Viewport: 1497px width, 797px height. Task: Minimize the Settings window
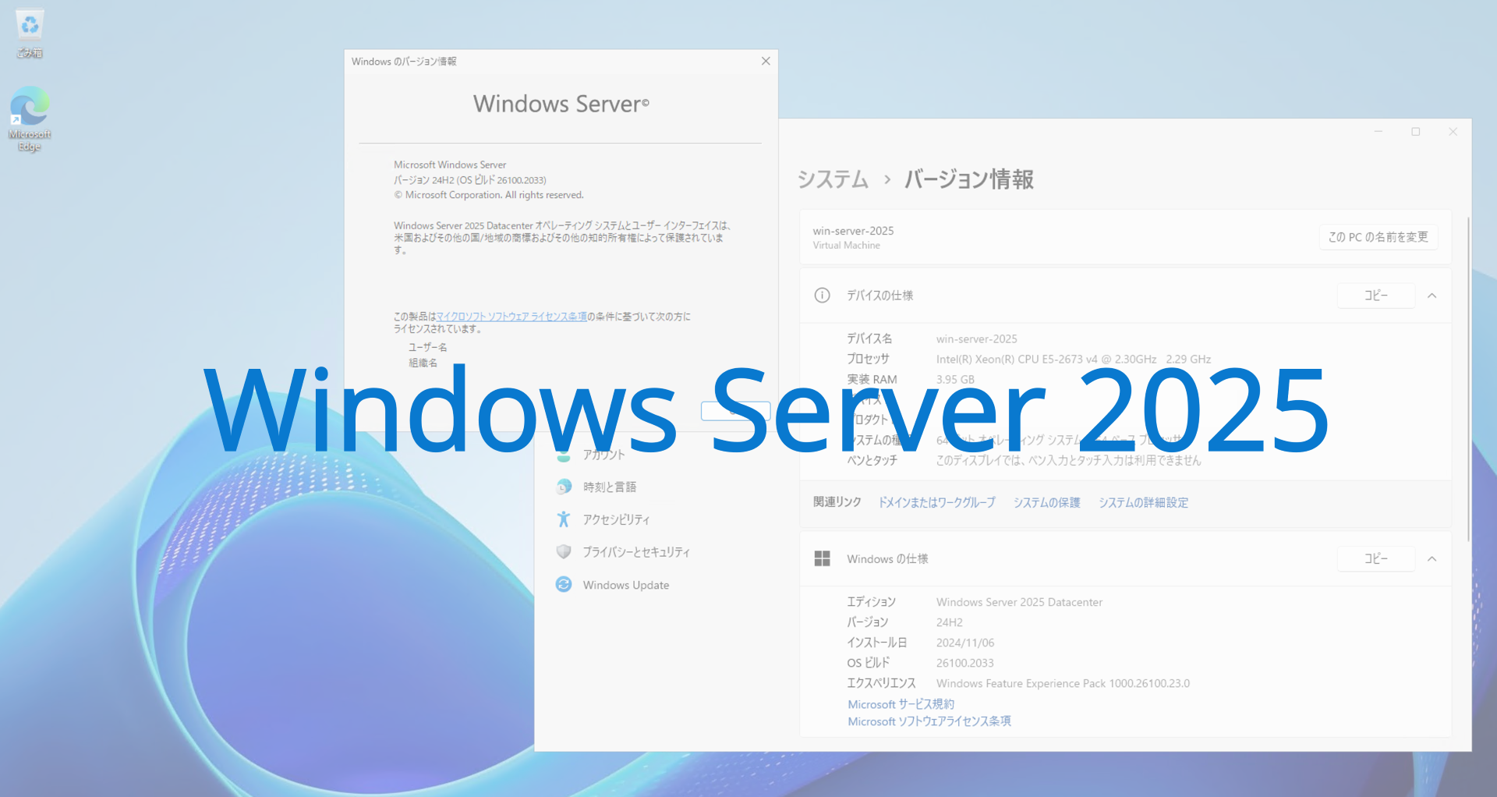point(1378,132)
